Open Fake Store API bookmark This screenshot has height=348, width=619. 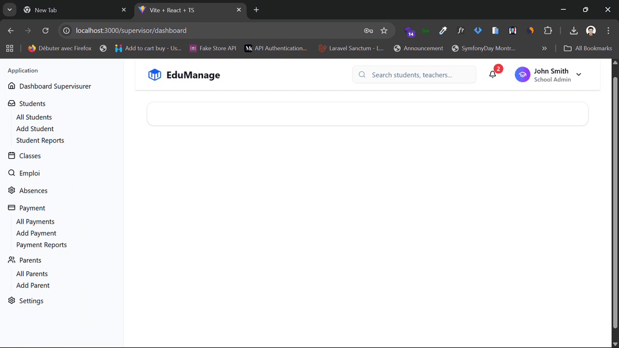tap(213, 48)
